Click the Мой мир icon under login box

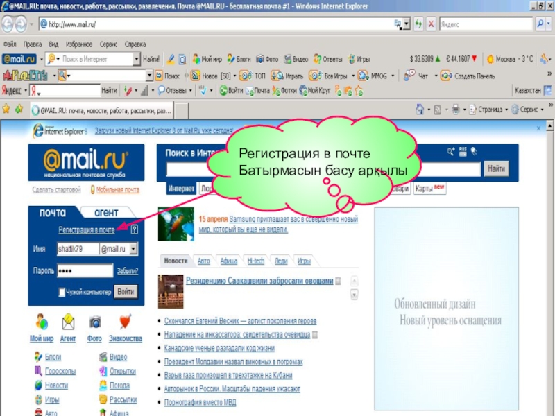[42, 322]
